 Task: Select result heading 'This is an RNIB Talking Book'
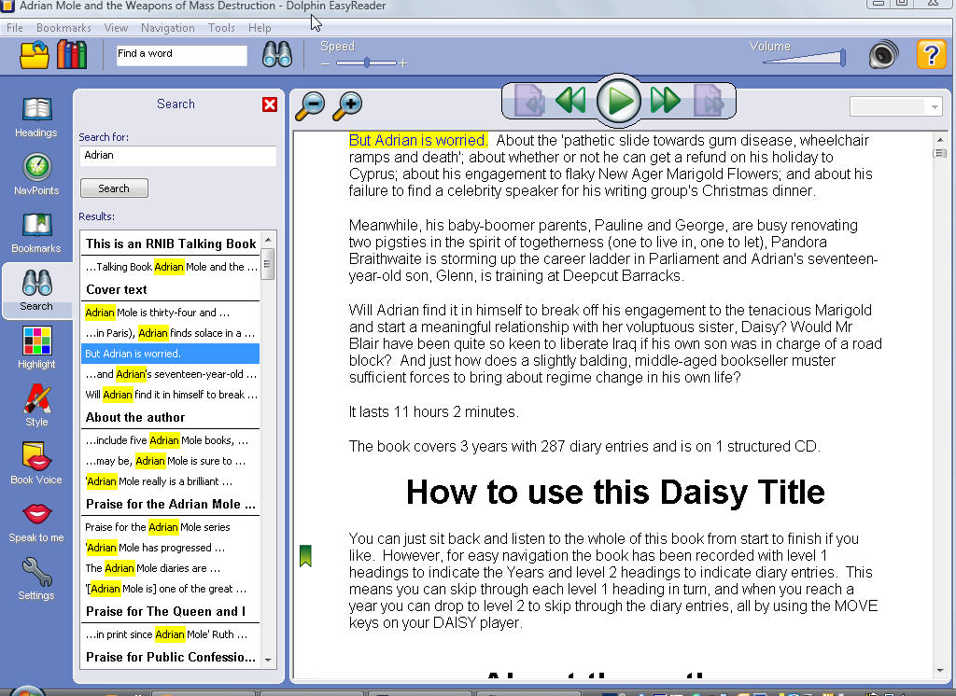pyautogui.click(x=171, y=244)
